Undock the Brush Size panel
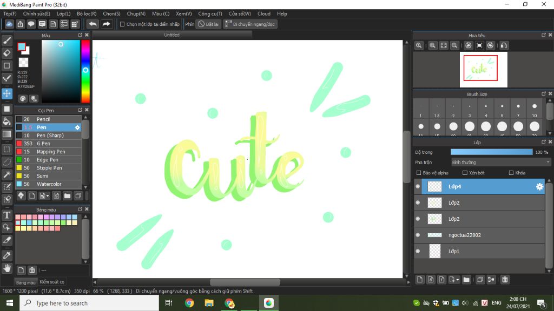The width and height of the screenshot is (554, 311). click(544, 94)
